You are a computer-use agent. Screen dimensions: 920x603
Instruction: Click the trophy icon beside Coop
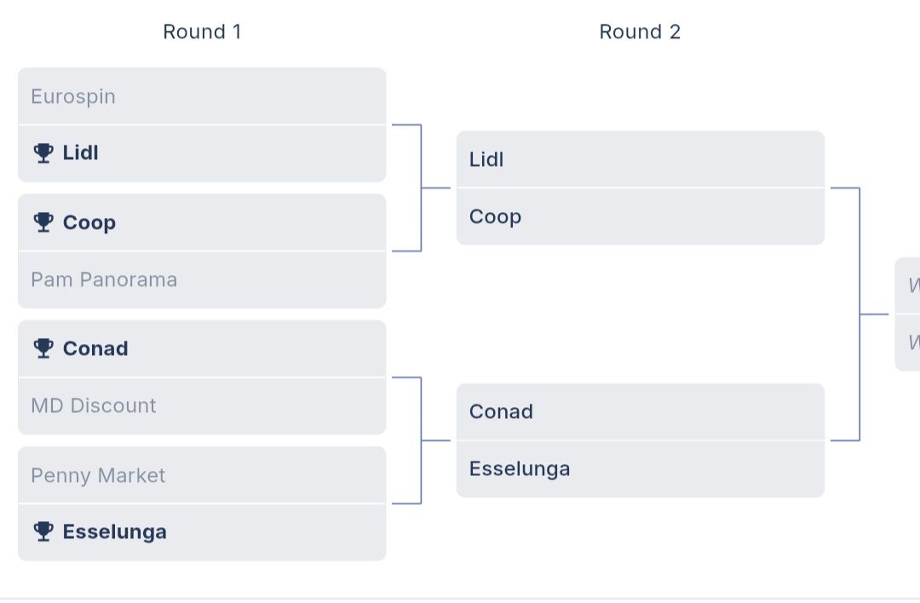click(43, 222)
